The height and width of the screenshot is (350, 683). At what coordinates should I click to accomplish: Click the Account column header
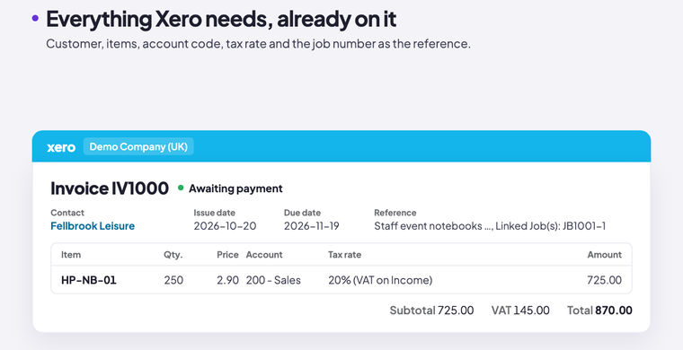pyautogui.click(x=264, y=255)
